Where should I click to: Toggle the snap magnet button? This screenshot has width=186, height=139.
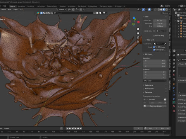click(73, 10)
